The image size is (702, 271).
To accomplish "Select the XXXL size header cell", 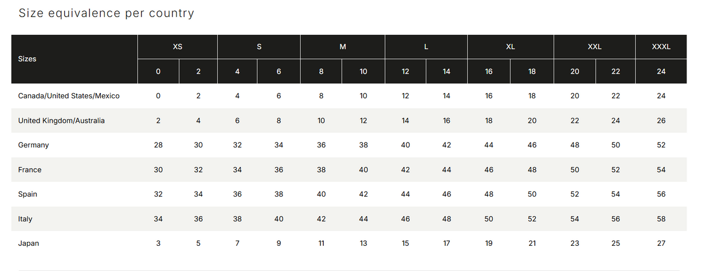I will (x=661, y=47).
